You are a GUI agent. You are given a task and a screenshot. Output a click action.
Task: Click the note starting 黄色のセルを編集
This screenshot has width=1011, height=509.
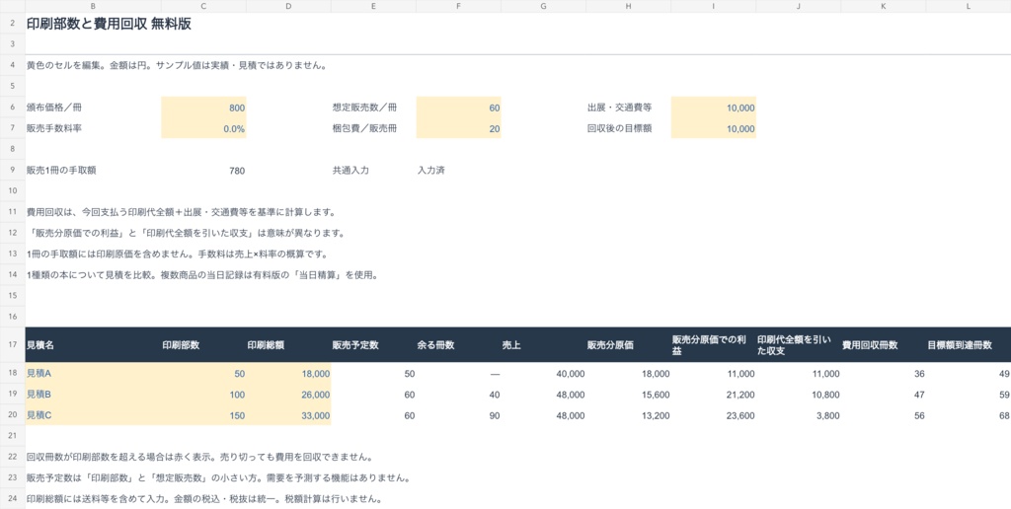pos(177,65)
